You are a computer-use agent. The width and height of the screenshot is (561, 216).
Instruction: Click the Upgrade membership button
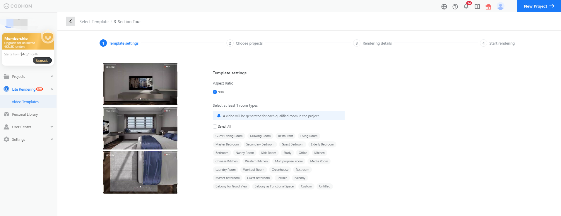42,61
